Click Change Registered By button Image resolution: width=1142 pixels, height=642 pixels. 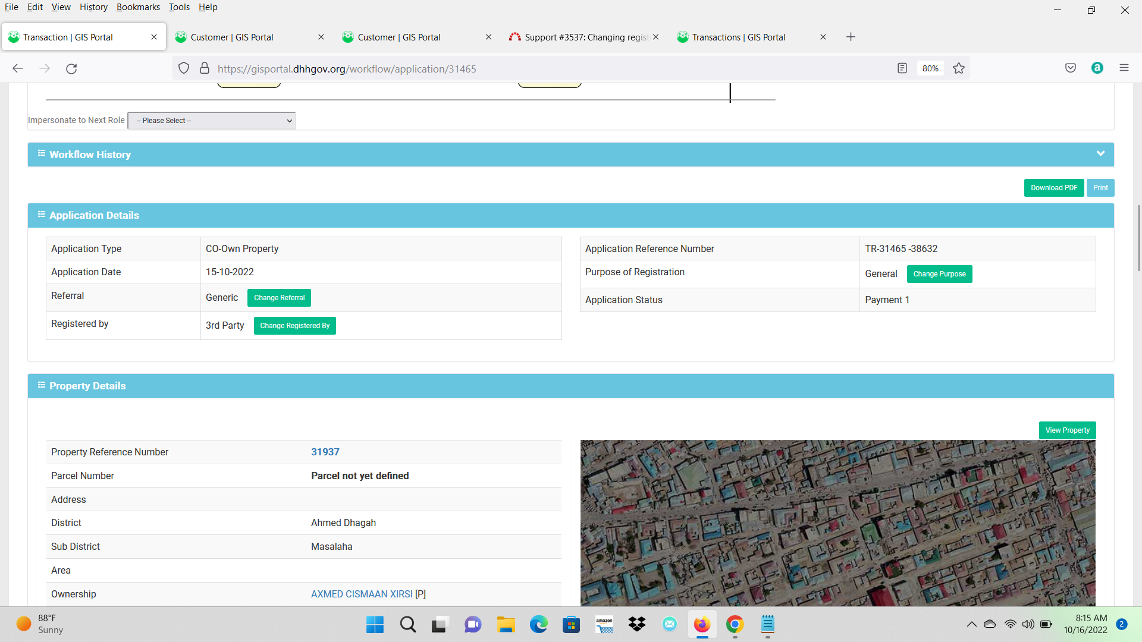(294, 326)
